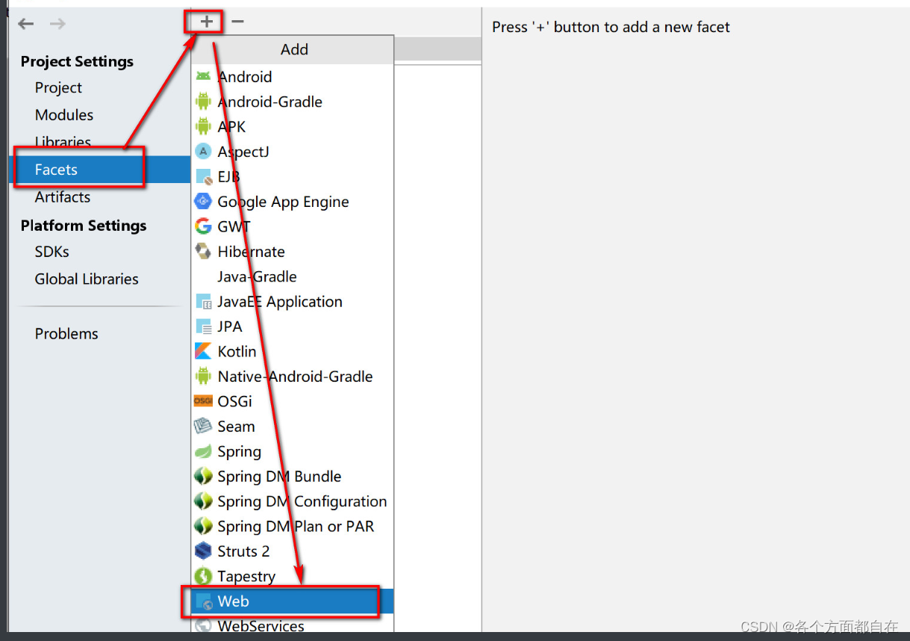The image size is (910, 641).
Task: Click the Spring DM Bundle icon
Action: click(x=203, y=477)
